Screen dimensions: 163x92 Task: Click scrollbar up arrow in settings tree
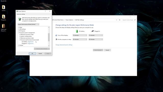(x=49, y=27)
